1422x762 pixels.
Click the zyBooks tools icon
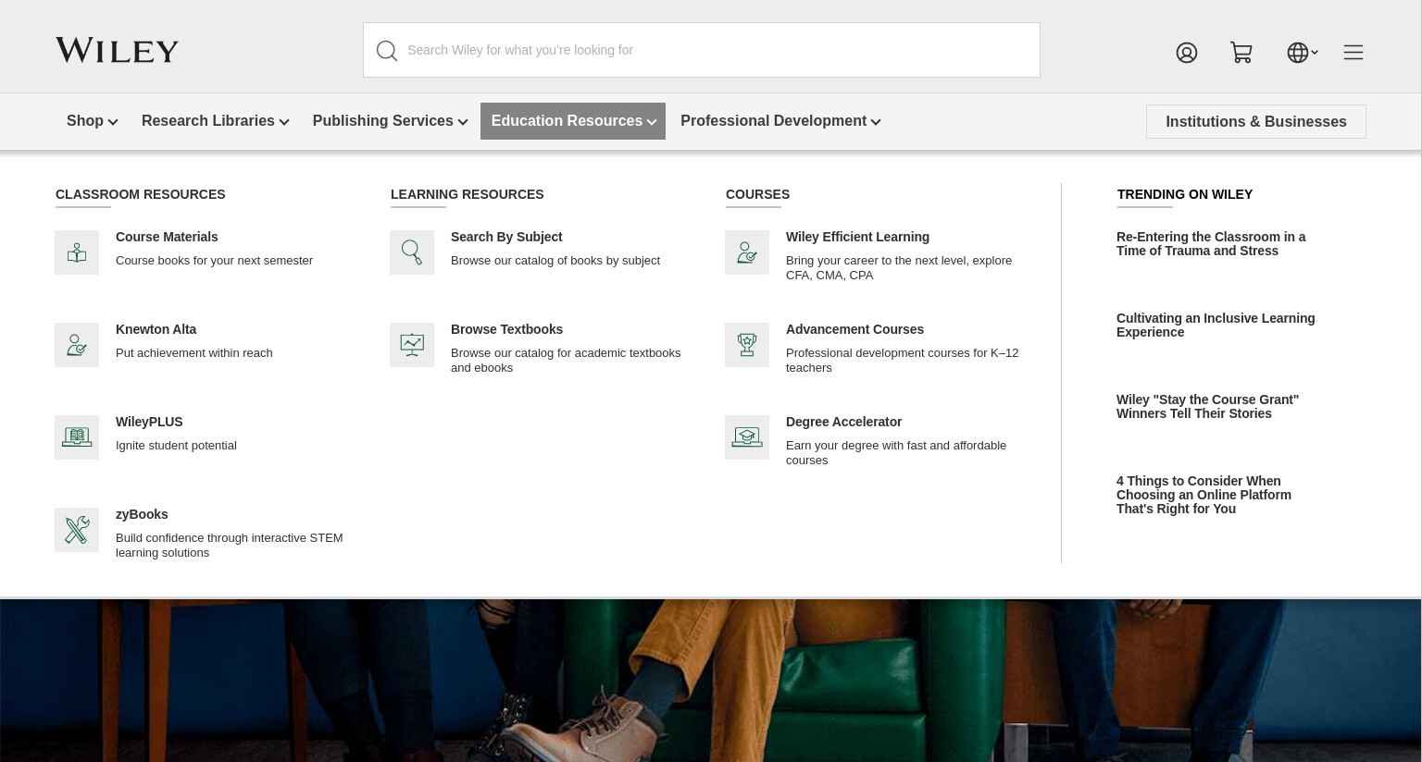[77, 530]
